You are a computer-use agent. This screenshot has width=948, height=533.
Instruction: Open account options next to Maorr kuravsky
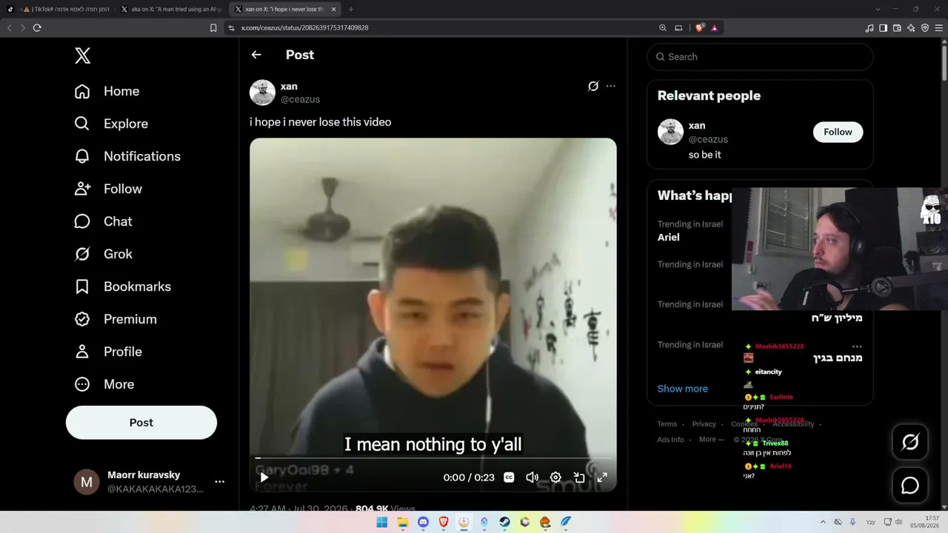coord(219,482)
